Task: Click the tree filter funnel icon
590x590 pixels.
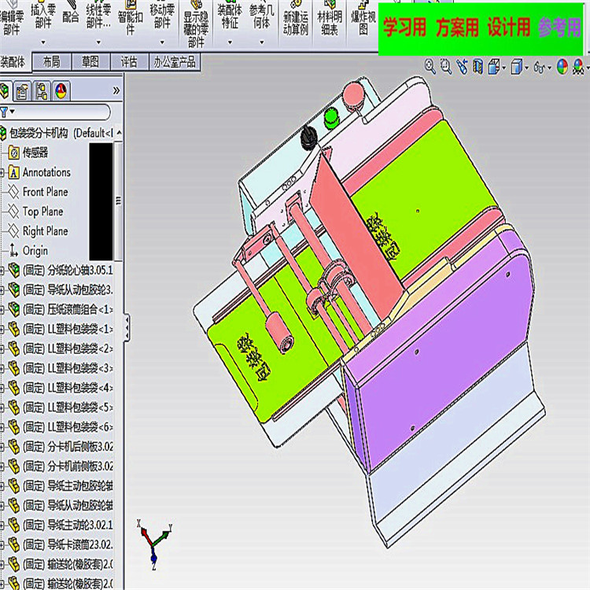Action: [4, 112]
